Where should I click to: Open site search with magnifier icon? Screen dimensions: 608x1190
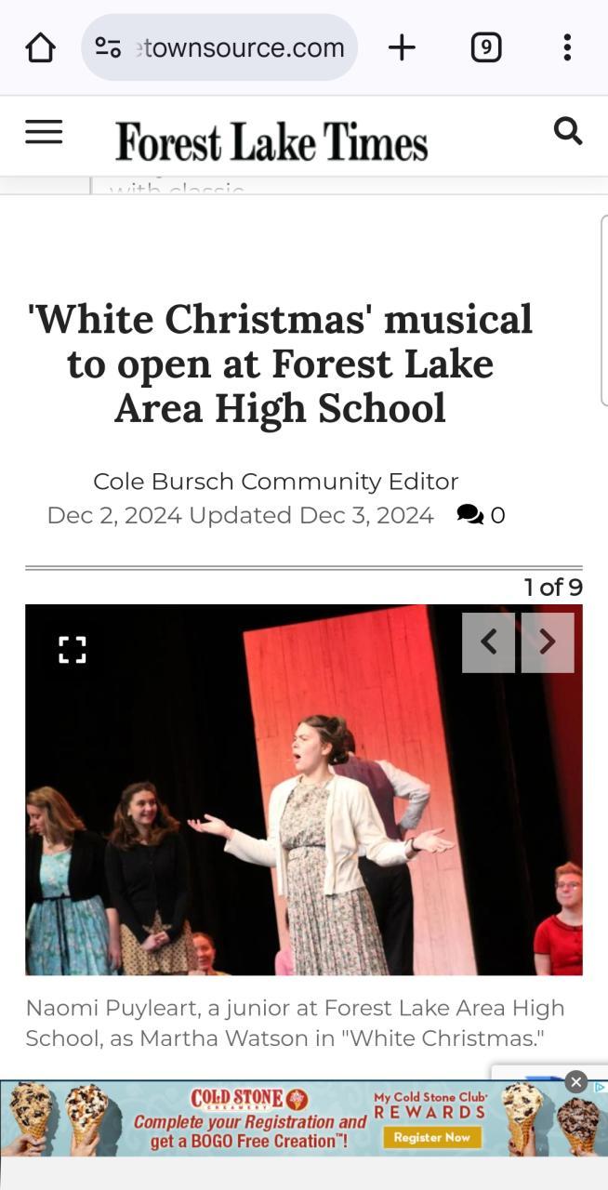[568, 131]
